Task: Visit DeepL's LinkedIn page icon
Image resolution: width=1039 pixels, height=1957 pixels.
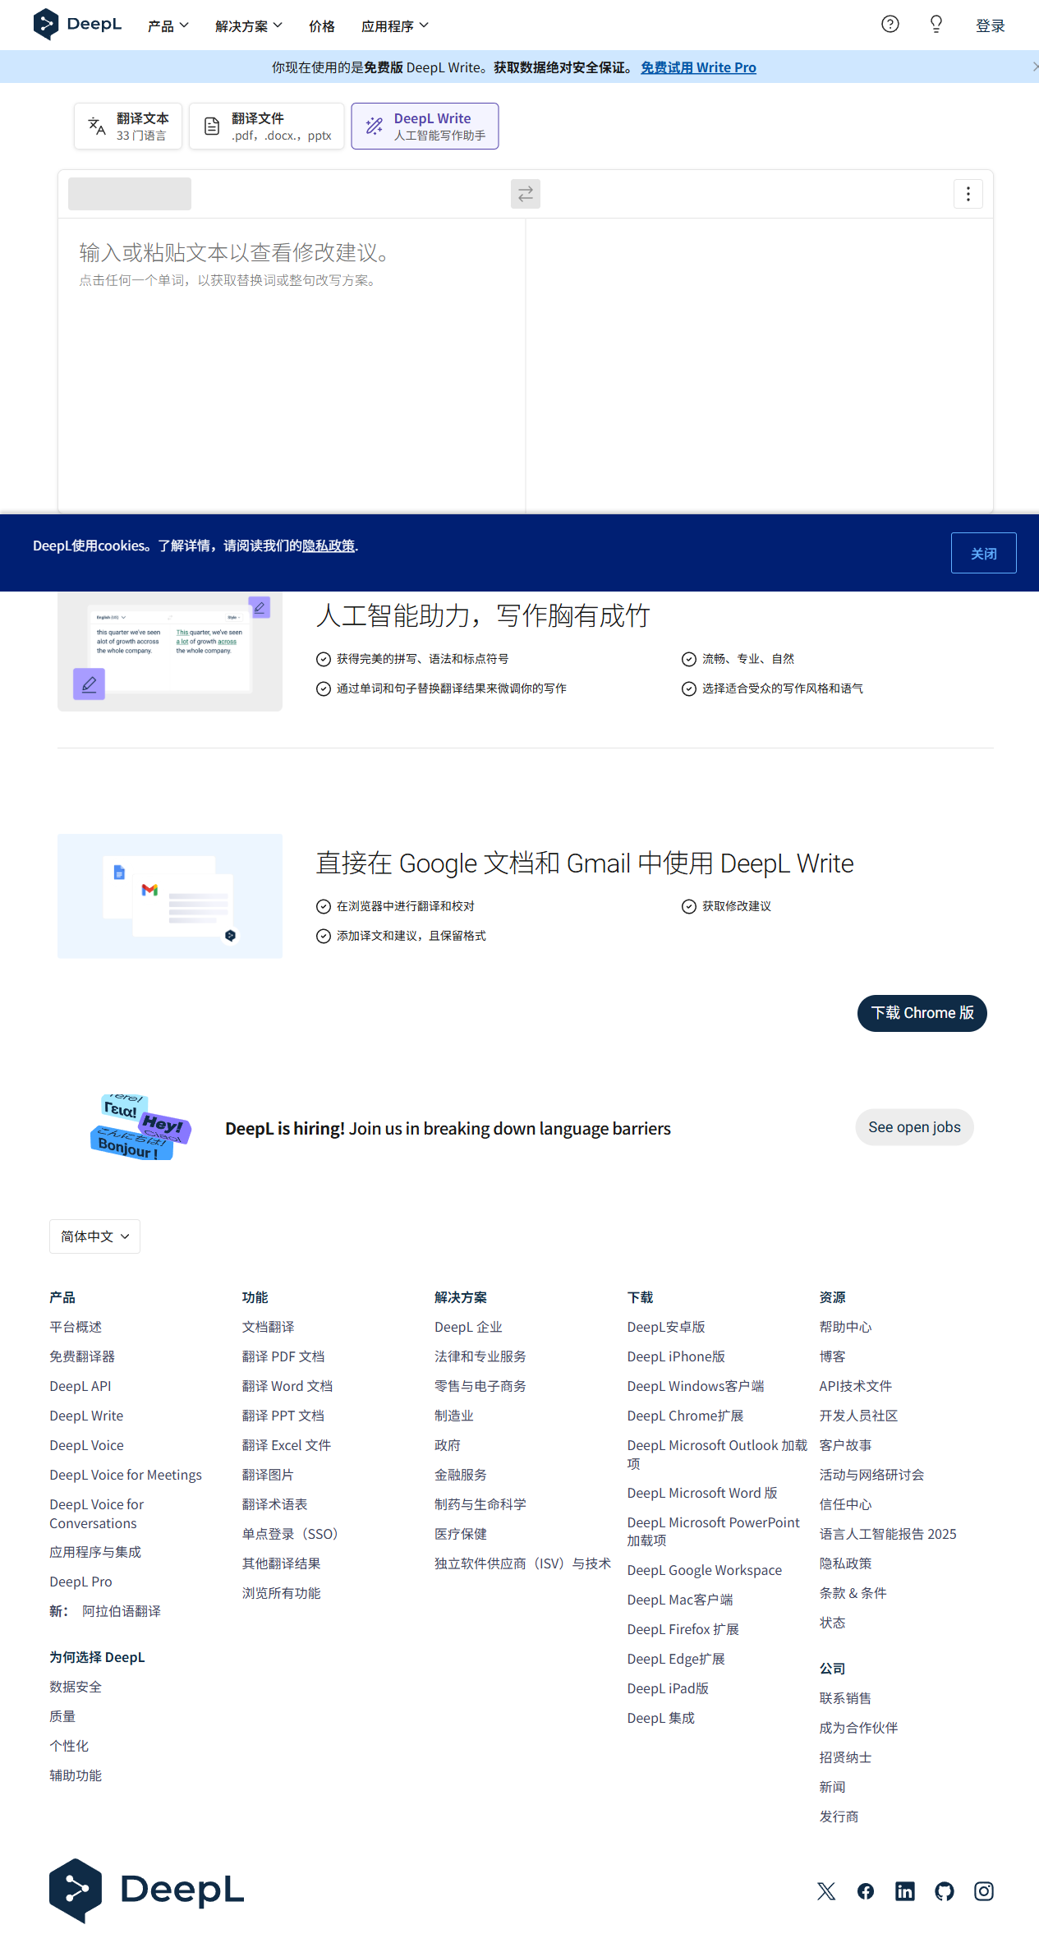Action: (904, 1891)
